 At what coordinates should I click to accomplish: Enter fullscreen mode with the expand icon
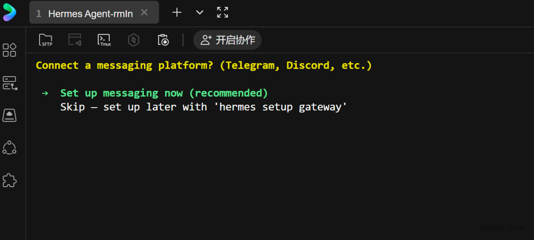pyautogui.click(x=222, y=12)
